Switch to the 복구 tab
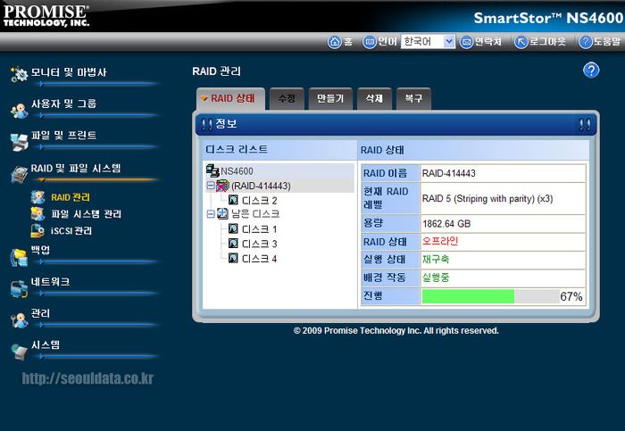This screenshot has width=625, height=431. pyautogui.click(x=413, y=98)
